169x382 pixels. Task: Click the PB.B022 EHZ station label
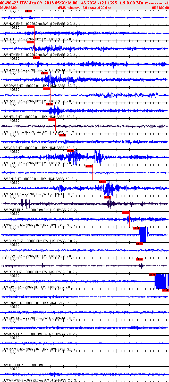(12, 256)
